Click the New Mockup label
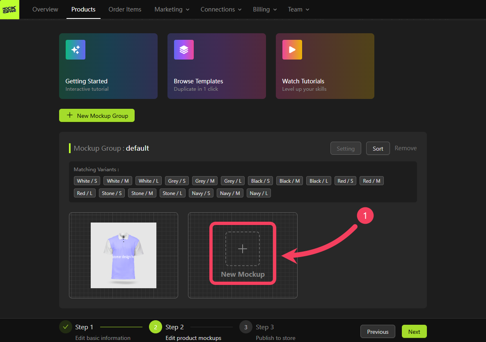Image resolution: width=486 pixels, height=342 pixels. tap(243, 274)
